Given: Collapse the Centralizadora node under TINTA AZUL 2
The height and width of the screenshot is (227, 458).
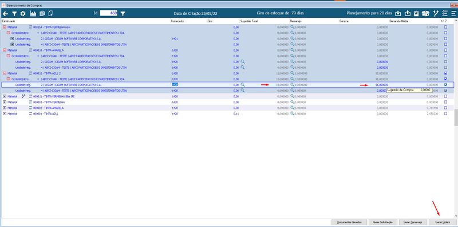Looking at the screenshot, I should tap(8, 79).
